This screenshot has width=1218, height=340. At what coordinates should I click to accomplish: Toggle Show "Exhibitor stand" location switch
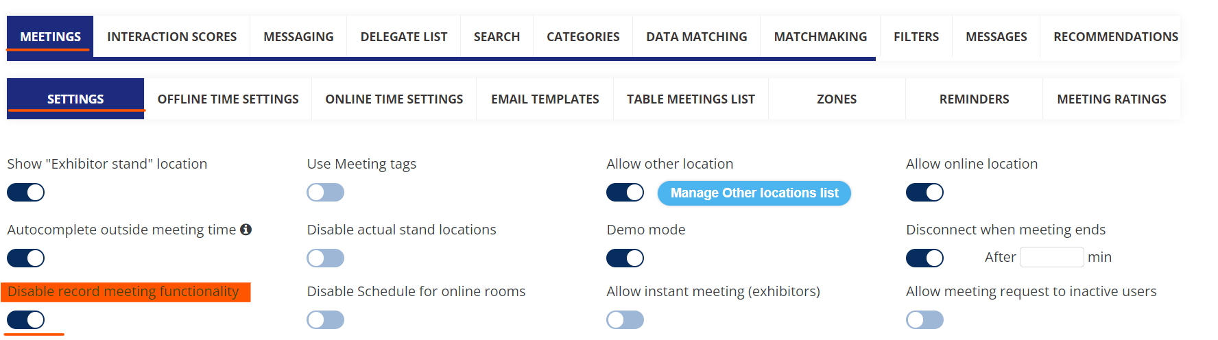point(26,193)
